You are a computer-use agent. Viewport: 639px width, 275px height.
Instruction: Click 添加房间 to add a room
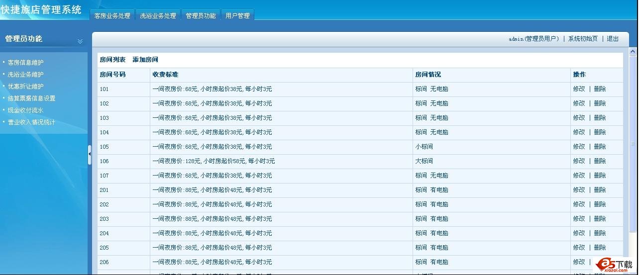(145, 60)
